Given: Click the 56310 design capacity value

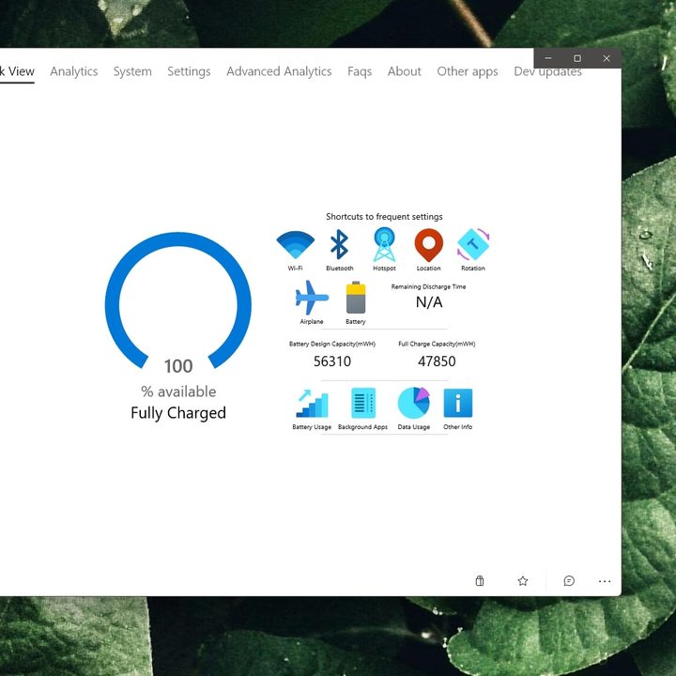Looking at the screenshot, I should point(332,361).
